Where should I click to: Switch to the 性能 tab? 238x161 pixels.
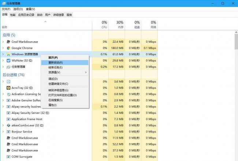[13, 15]
